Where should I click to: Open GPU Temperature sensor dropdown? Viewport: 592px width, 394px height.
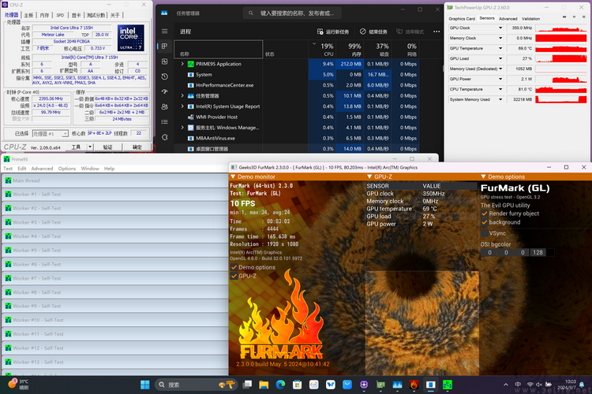pyautogui.click(x=500, y=48)
